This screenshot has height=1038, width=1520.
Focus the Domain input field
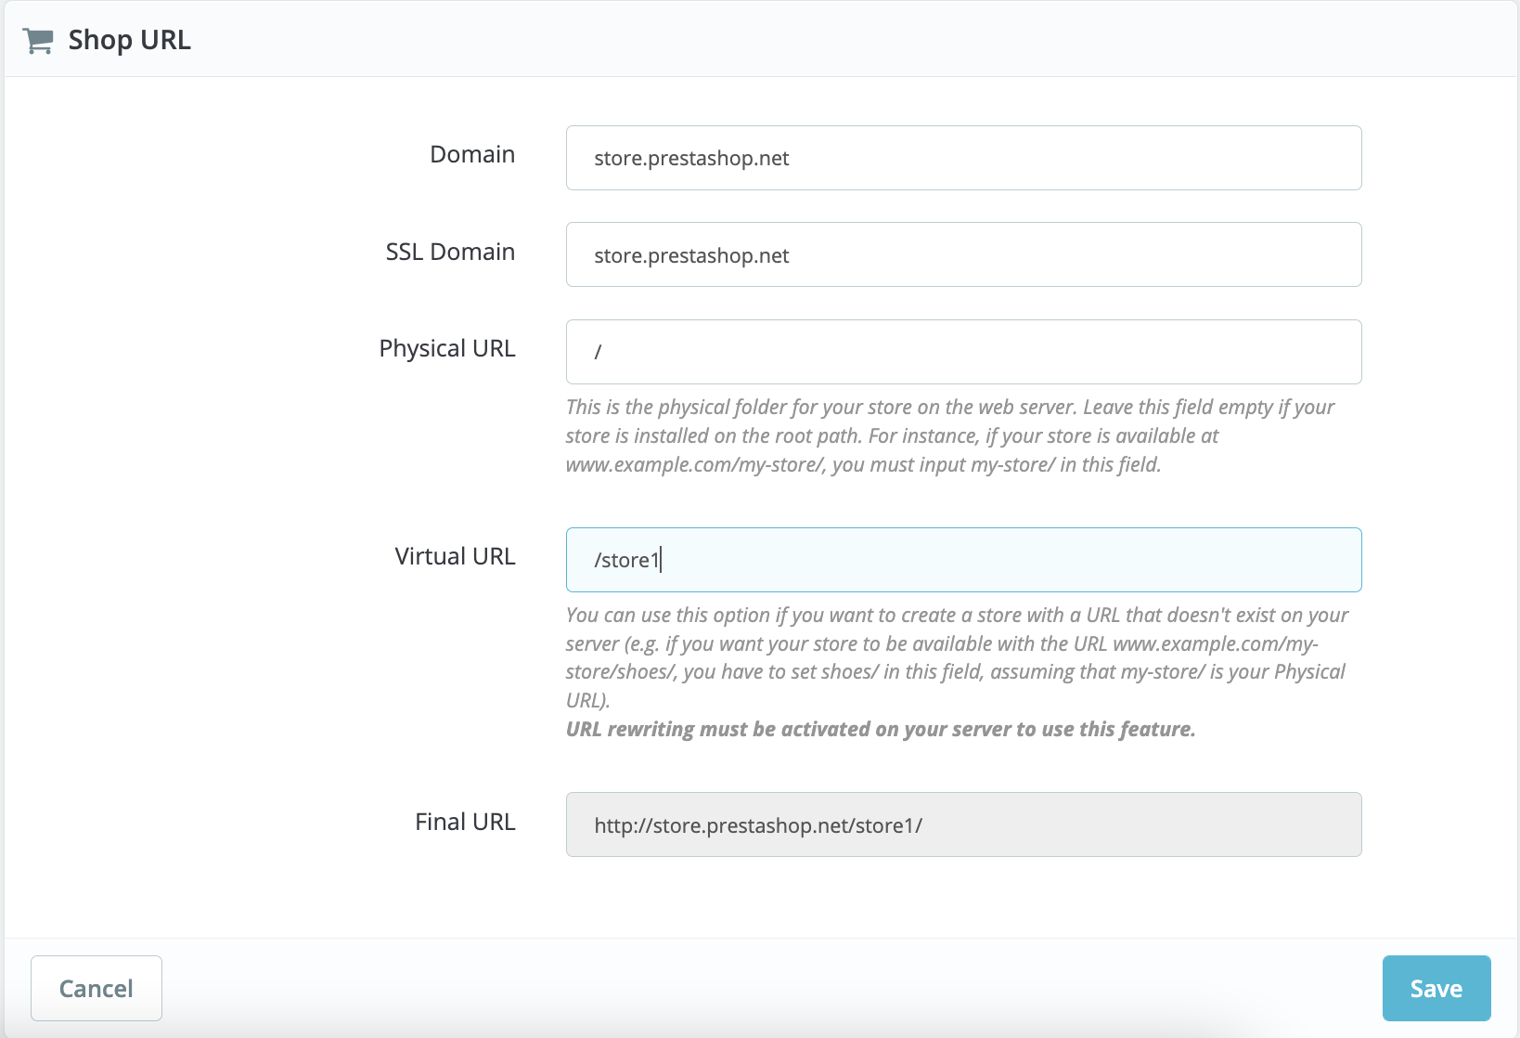963,158
